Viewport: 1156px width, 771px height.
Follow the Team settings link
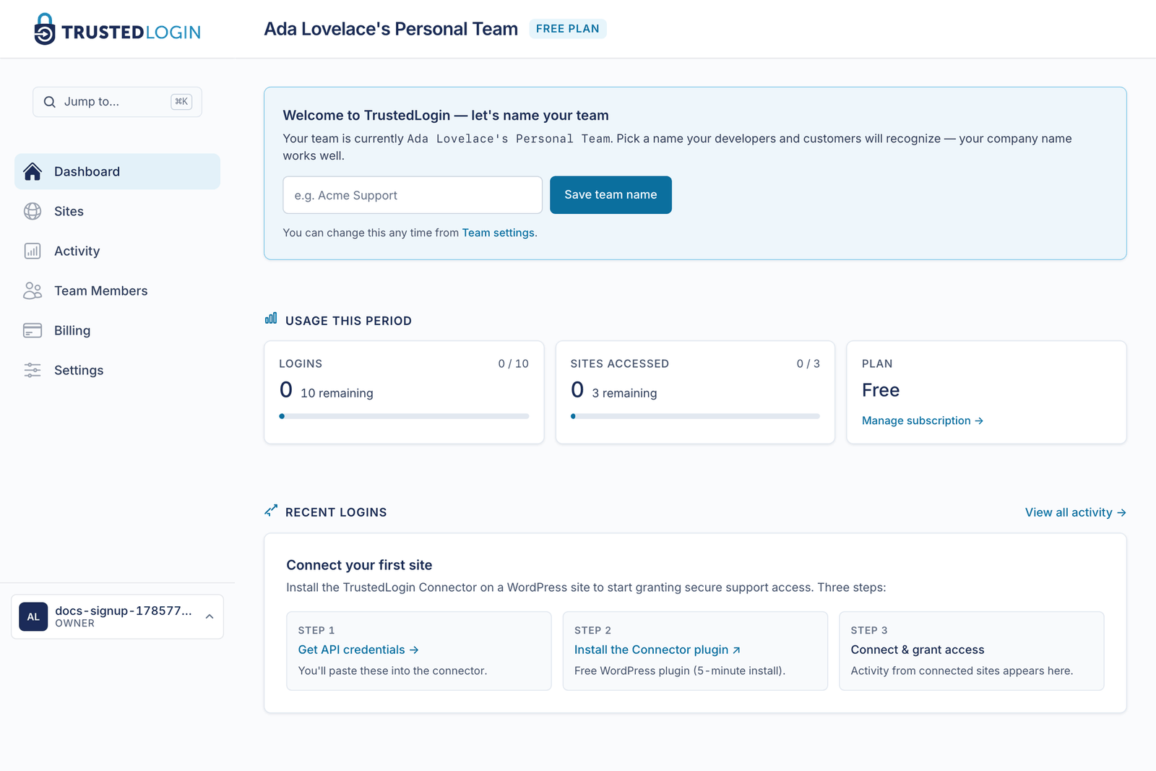tap(498, 233)
